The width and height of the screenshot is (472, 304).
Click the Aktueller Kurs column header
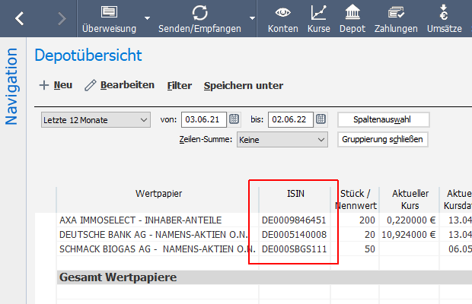click(410, 199)
